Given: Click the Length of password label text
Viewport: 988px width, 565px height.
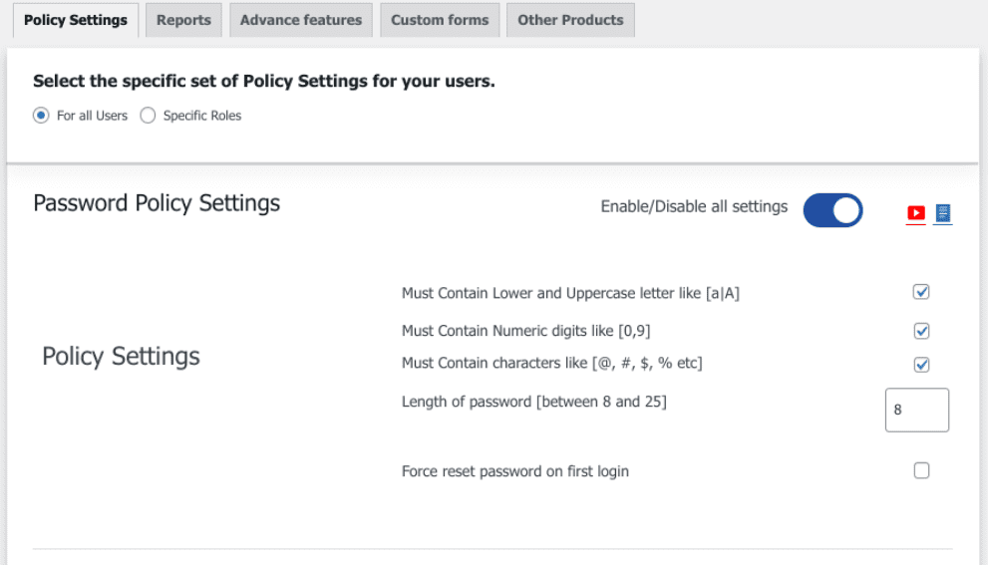Looking at the screenshot, I should pos(533,402).
